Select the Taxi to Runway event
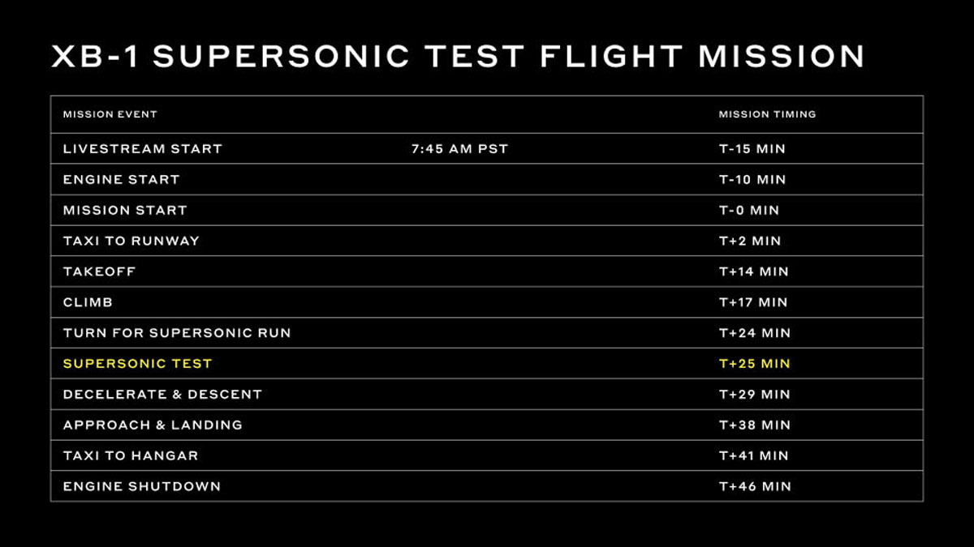Image resolution: width=974 pixels, height=547 pixels. pos(131,241)
